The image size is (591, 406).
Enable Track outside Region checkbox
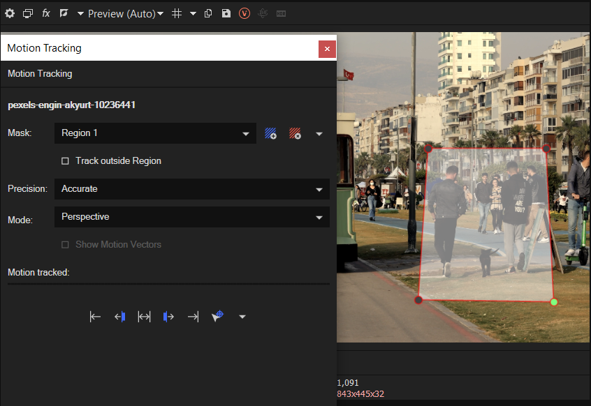tap(66, 161)
